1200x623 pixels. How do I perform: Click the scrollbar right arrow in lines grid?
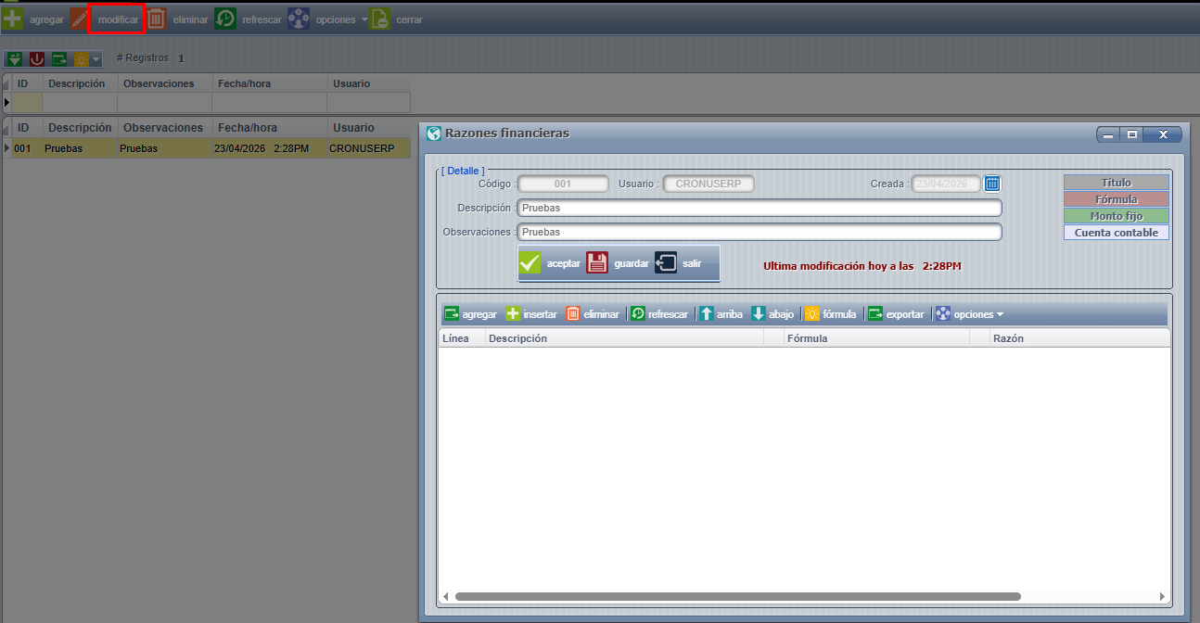pos(1162,596)
